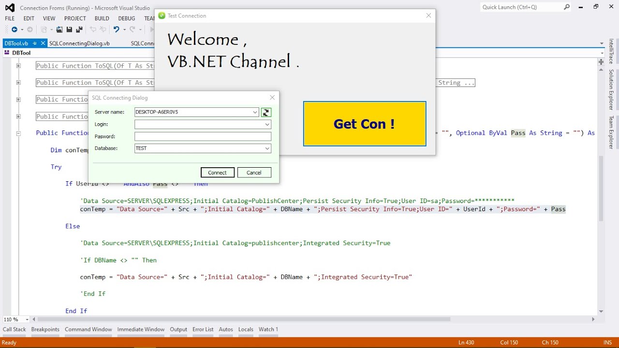Image resolution: width=619 pixels, height=348 pixels.
Task: Click the Redo toolbar icon
Action: tap(133, 29)
